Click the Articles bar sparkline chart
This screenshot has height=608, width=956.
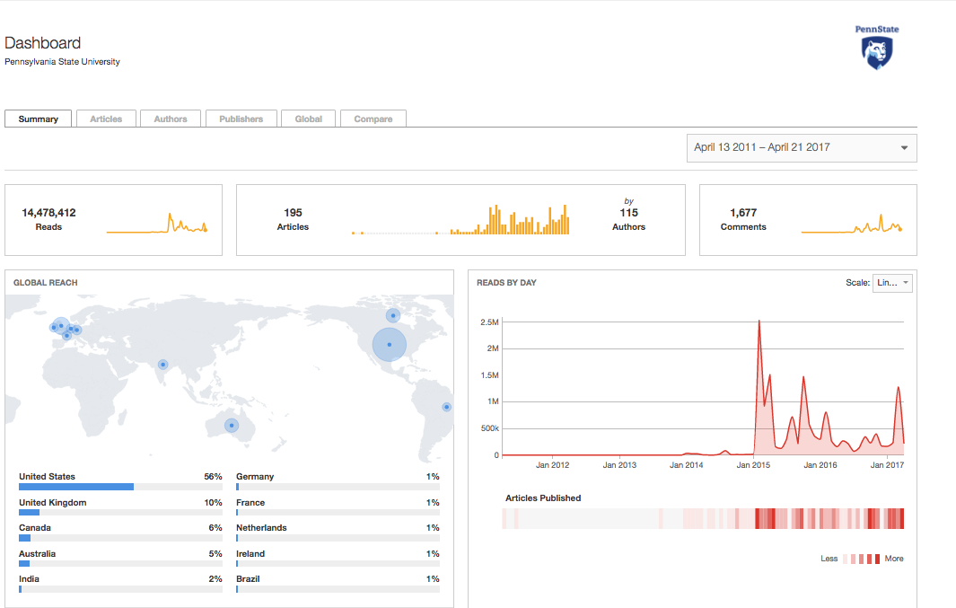click(460, 221)
